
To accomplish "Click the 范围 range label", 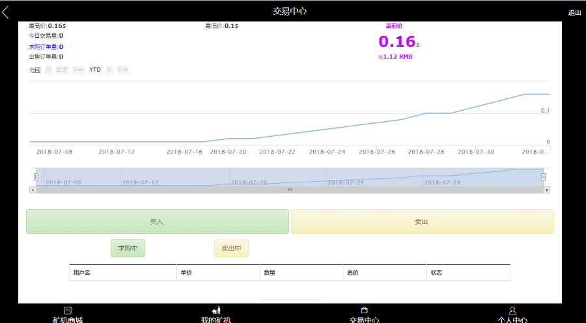I will (35, 70).
